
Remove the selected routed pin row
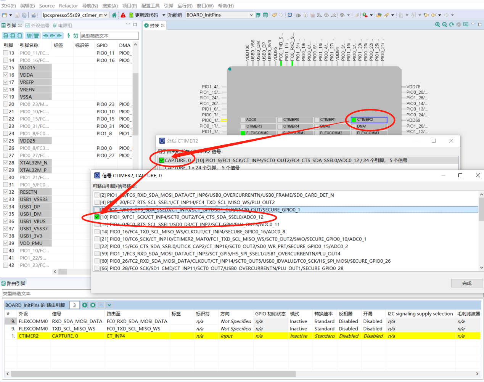coord(93,305)
